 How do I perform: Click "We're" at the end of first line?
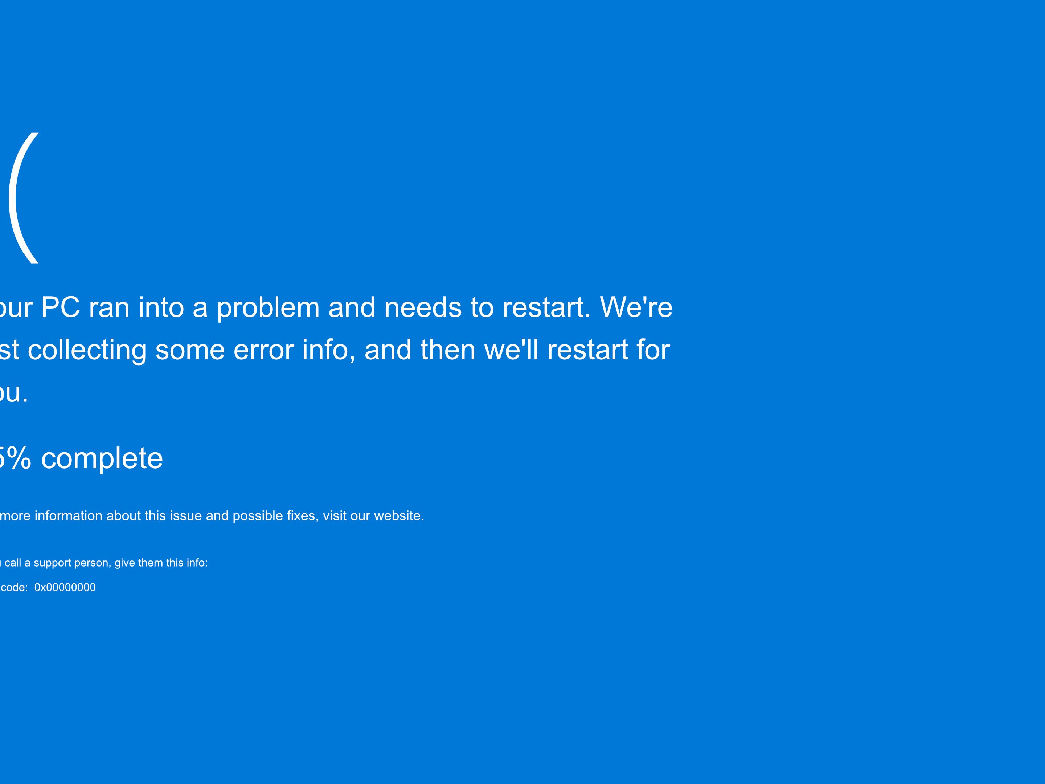point(636,307)
